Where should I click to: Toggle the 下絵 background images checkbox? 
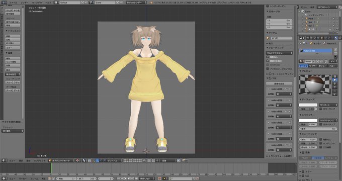coord(270,78)
